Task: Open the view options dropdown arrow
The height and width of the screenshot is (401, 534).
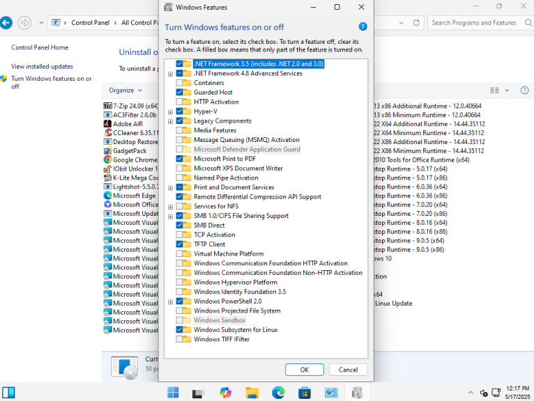Action: [507, 90]
